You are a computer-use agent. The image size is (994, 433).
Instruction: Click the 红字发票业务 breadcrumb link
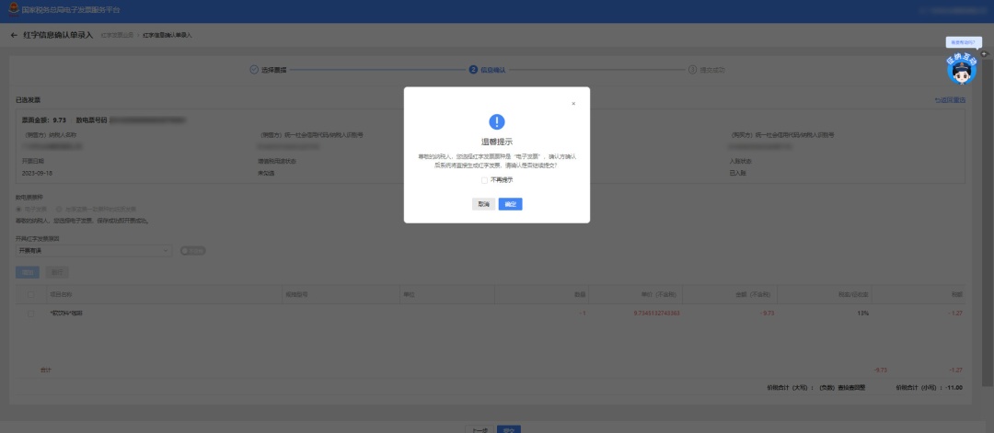117,35
